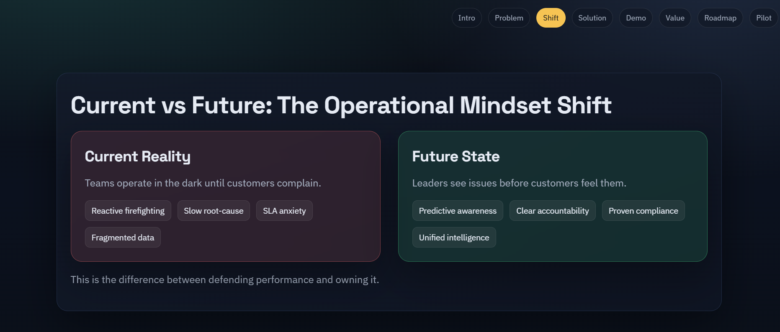The image size is (780, 332).
Task: Click the Predictive awareness tag
Action: pos(458,211)
